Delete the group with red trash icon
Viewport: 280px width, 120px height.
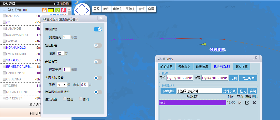coord(64,10)
